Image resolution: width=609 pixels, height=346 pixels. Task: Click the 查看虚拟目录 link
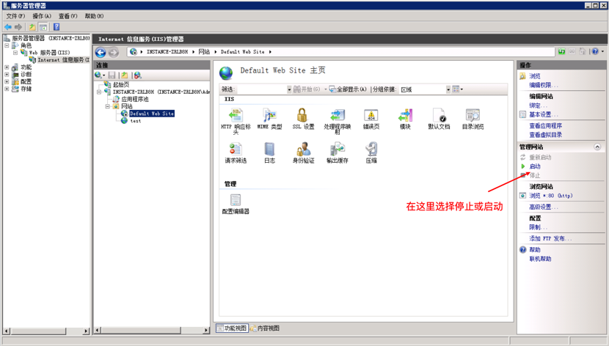click(546, 135)
